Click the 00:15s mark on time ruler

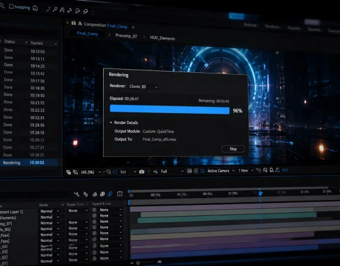pyautogui.click(x=155, y=195)
